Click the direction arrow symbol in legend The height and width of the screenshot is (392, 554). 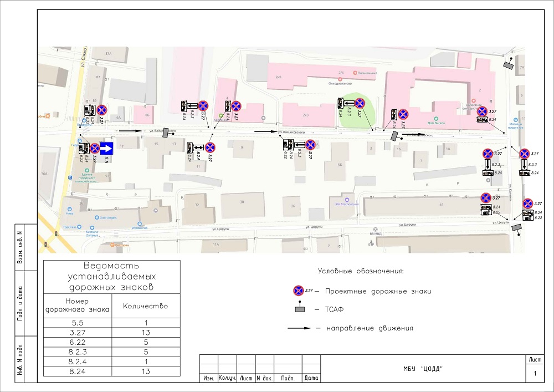300,328
